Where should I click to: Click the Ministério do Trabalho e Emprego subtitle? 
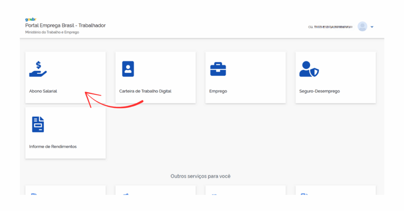pos(52,32)
